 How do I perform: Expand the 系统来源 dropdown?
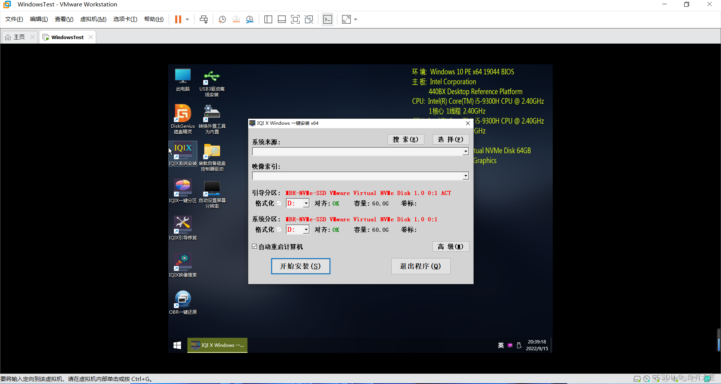pos(466,151)
